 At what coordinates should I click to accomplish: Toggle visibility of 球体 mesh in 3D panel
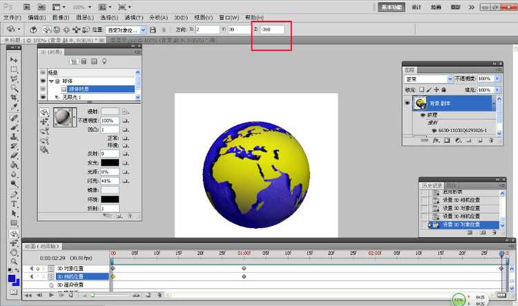[x=44, y=80]
